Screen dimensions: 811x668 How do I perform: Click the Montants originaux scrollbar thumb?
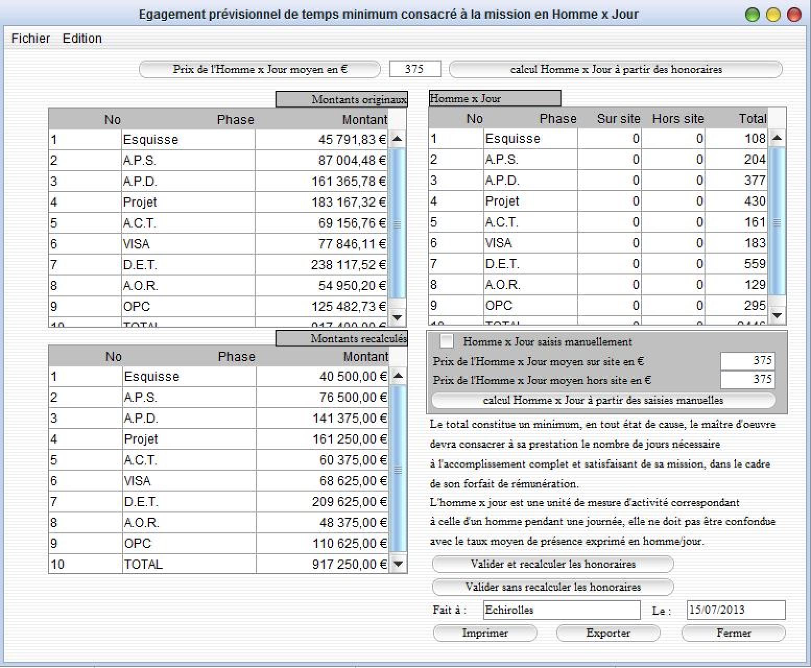397,224
